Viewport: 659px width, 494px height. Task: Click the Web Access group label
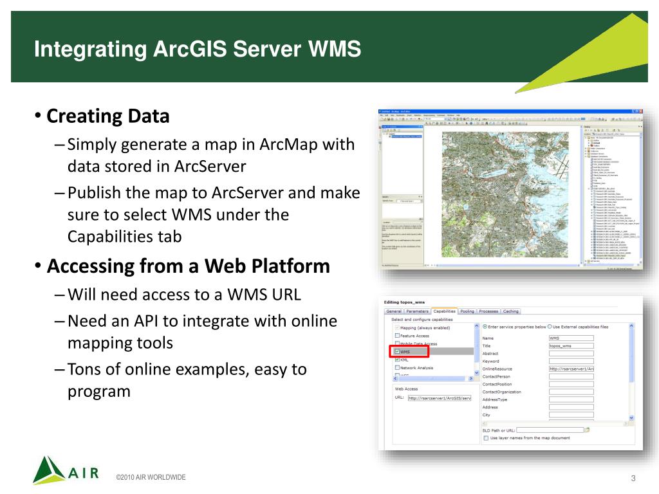[407, 389]
